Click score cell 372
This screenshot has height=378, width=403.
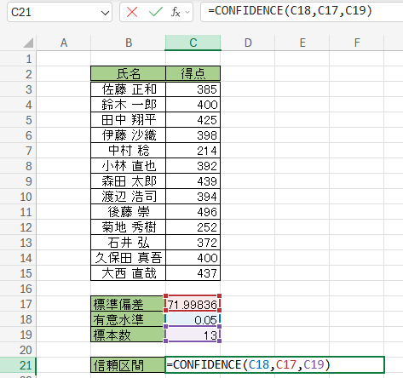pos(193,243)
